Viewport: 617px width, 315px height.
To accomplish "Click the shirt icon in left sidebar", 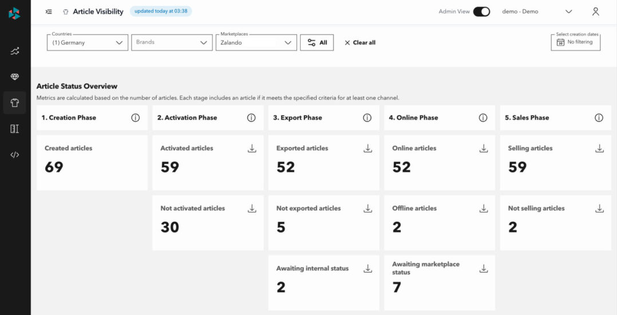I will tap(15, 103).
